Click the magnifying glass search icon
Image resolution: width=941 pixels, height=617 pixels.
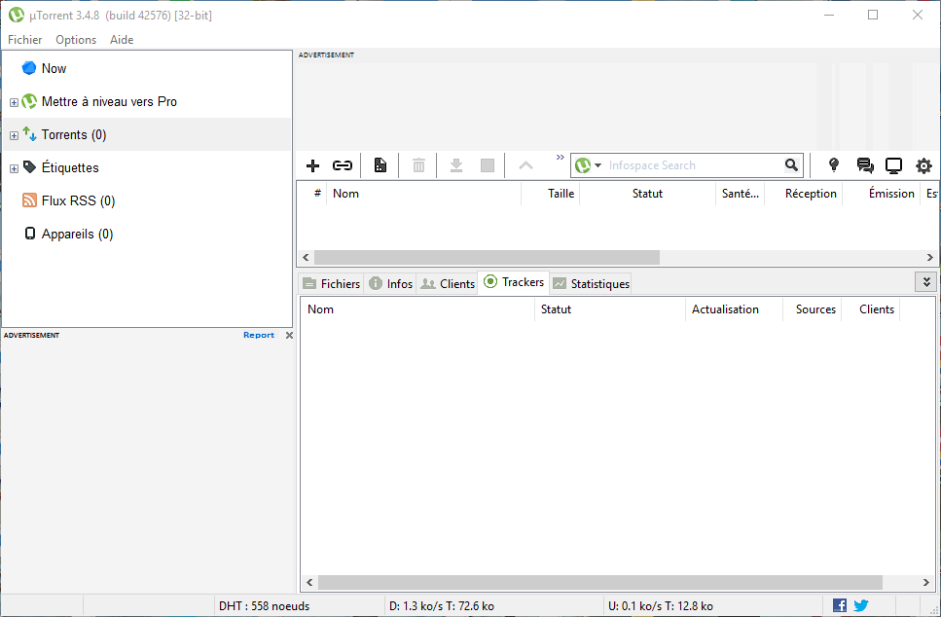791,165
